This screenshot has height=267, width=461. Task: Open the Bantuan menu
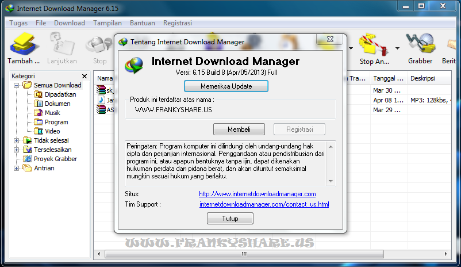coord(143,23)
